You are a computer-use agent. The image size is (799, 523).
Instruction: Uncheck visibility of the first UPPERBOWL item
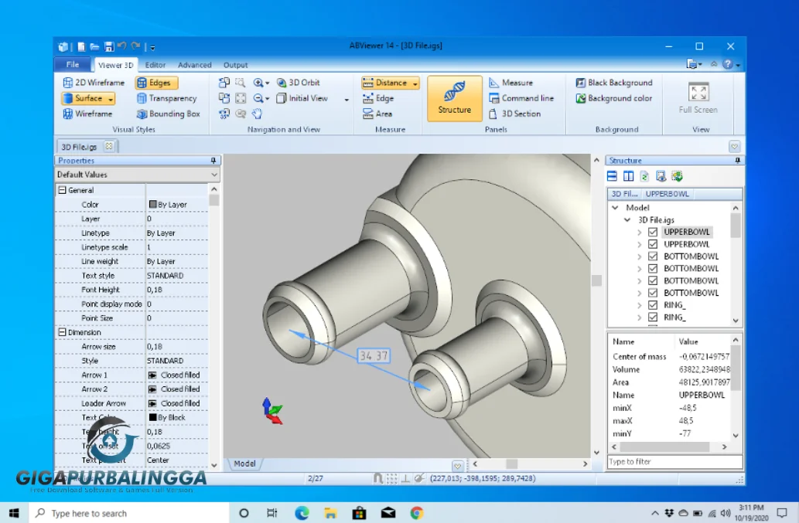654,231
